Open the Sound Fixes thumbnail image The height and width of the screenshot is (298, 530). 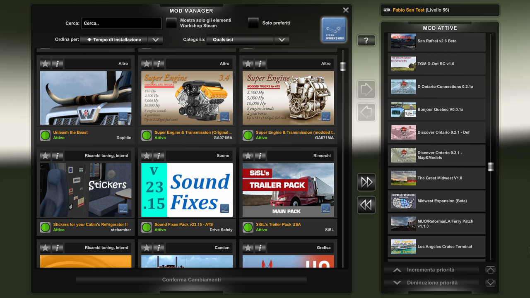[187, 190]
